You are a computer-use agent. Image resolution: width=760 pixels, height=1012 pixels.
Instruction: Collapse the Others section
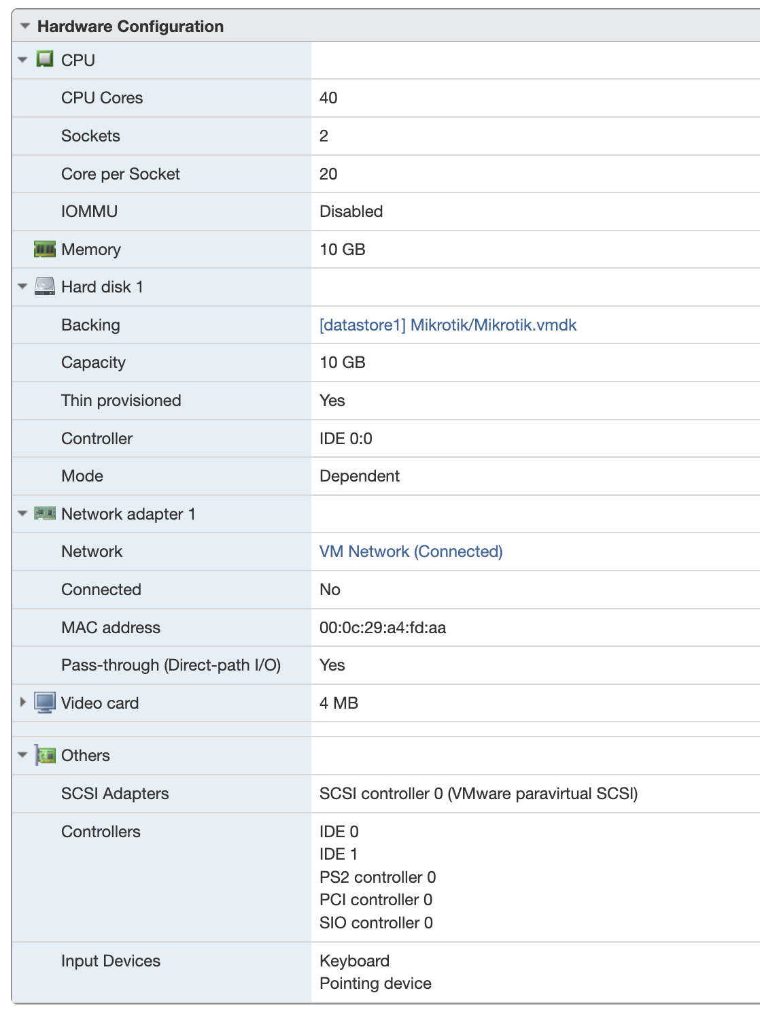coord(22,755)
